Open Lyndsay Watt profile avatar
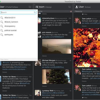 coord(38,93)
